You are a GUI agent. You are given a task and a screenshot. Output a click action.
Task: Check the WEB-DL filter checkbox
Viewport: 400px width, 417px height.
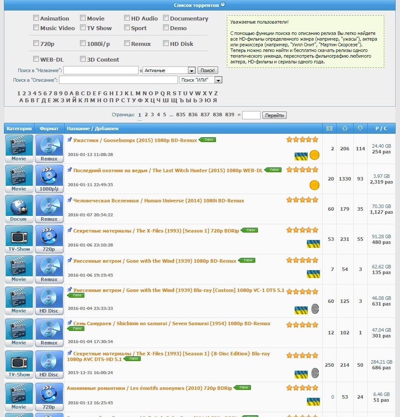[36, 59]
